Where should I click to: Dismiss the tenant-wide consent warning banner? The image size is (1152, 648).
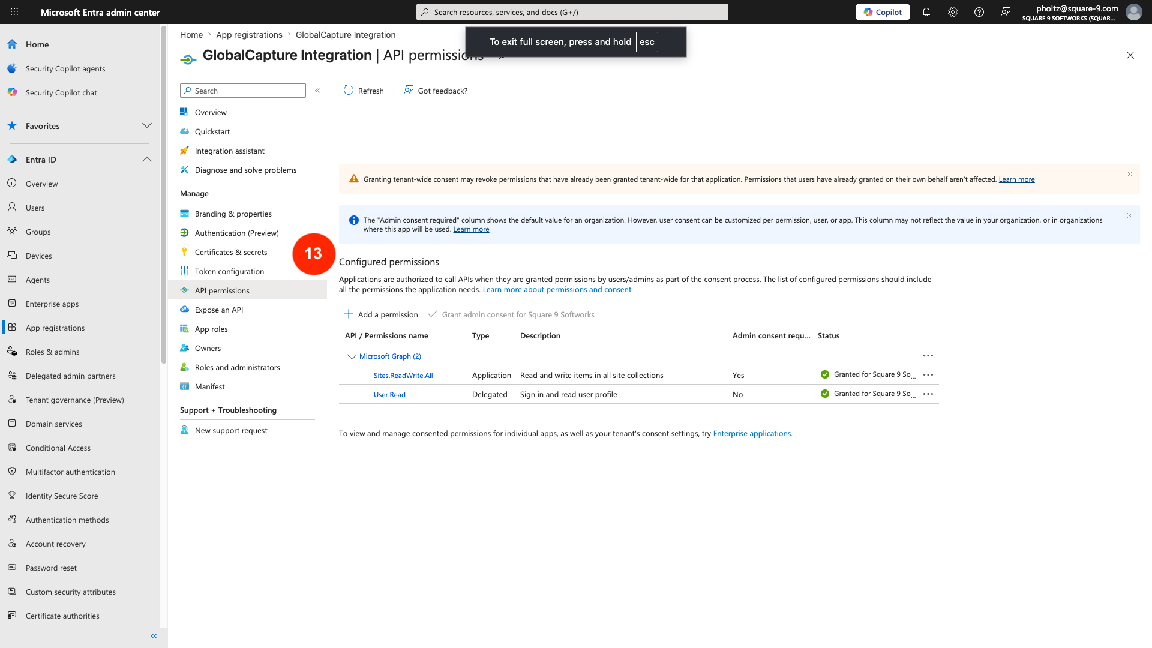click(1130, 174)
